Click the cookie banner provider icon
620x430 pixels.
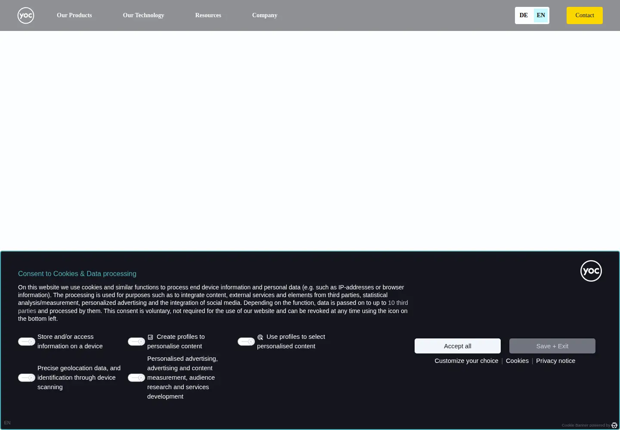tap(614, 425)
